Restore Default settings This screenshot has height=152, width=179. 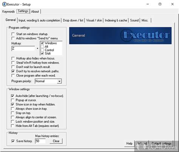[x=162, y=144]
